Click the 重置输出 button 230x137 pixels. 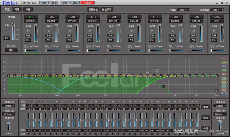pos(93,9)
